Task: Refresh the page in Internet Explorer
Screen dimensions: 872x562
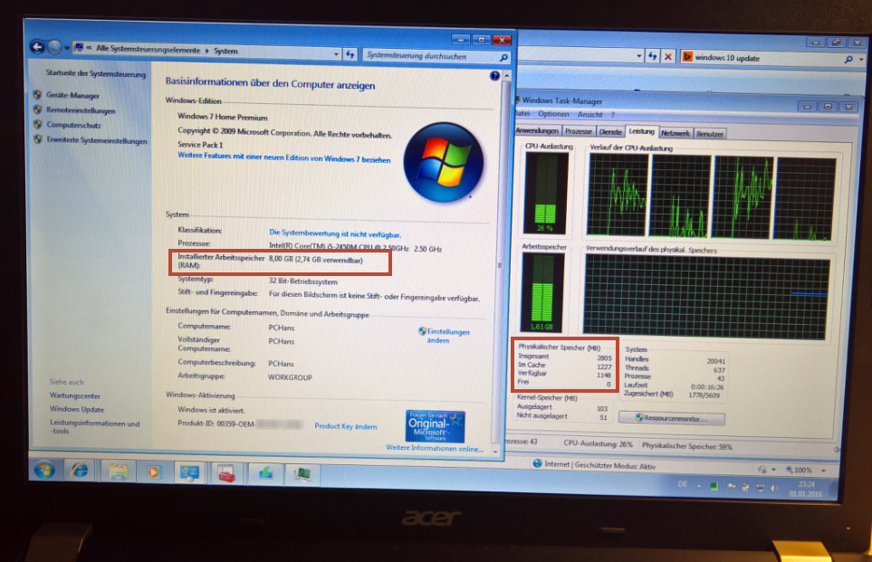Action: pos(652,55)
